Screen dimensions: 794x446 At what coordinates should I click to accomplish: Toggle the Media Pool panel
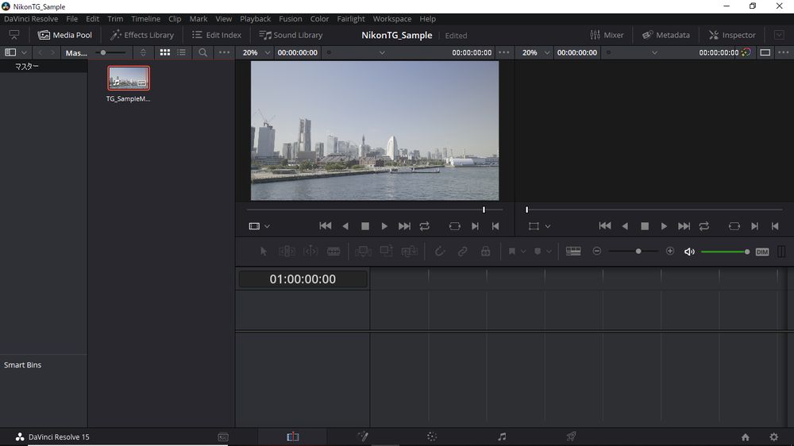point(65,35)
